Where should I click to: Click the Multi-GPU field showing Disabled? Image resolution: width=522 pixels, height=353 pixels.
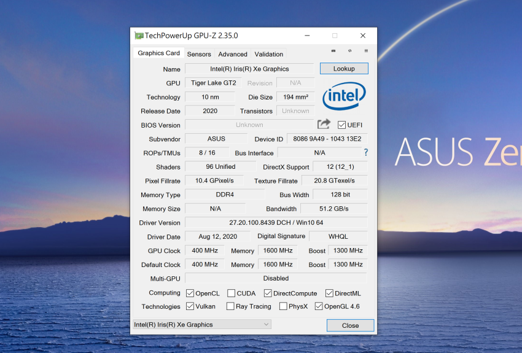tap(276, 278)
